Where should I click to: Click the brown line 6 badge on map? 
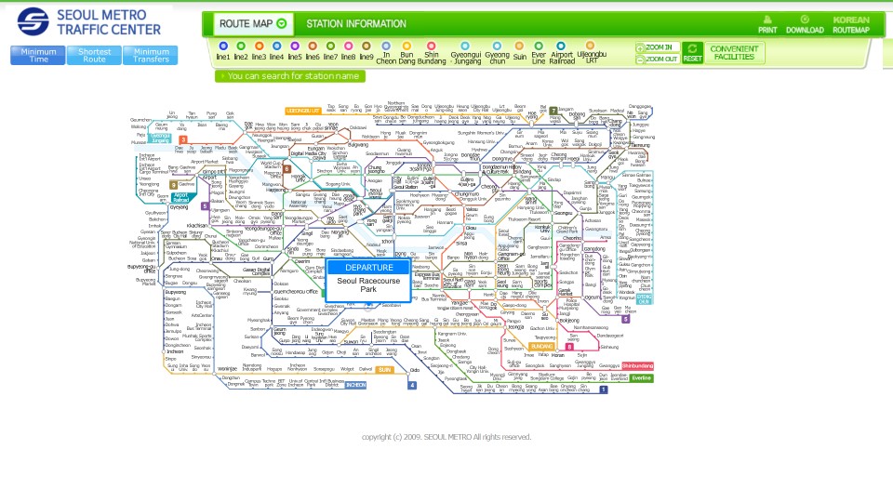coord(287,169)
